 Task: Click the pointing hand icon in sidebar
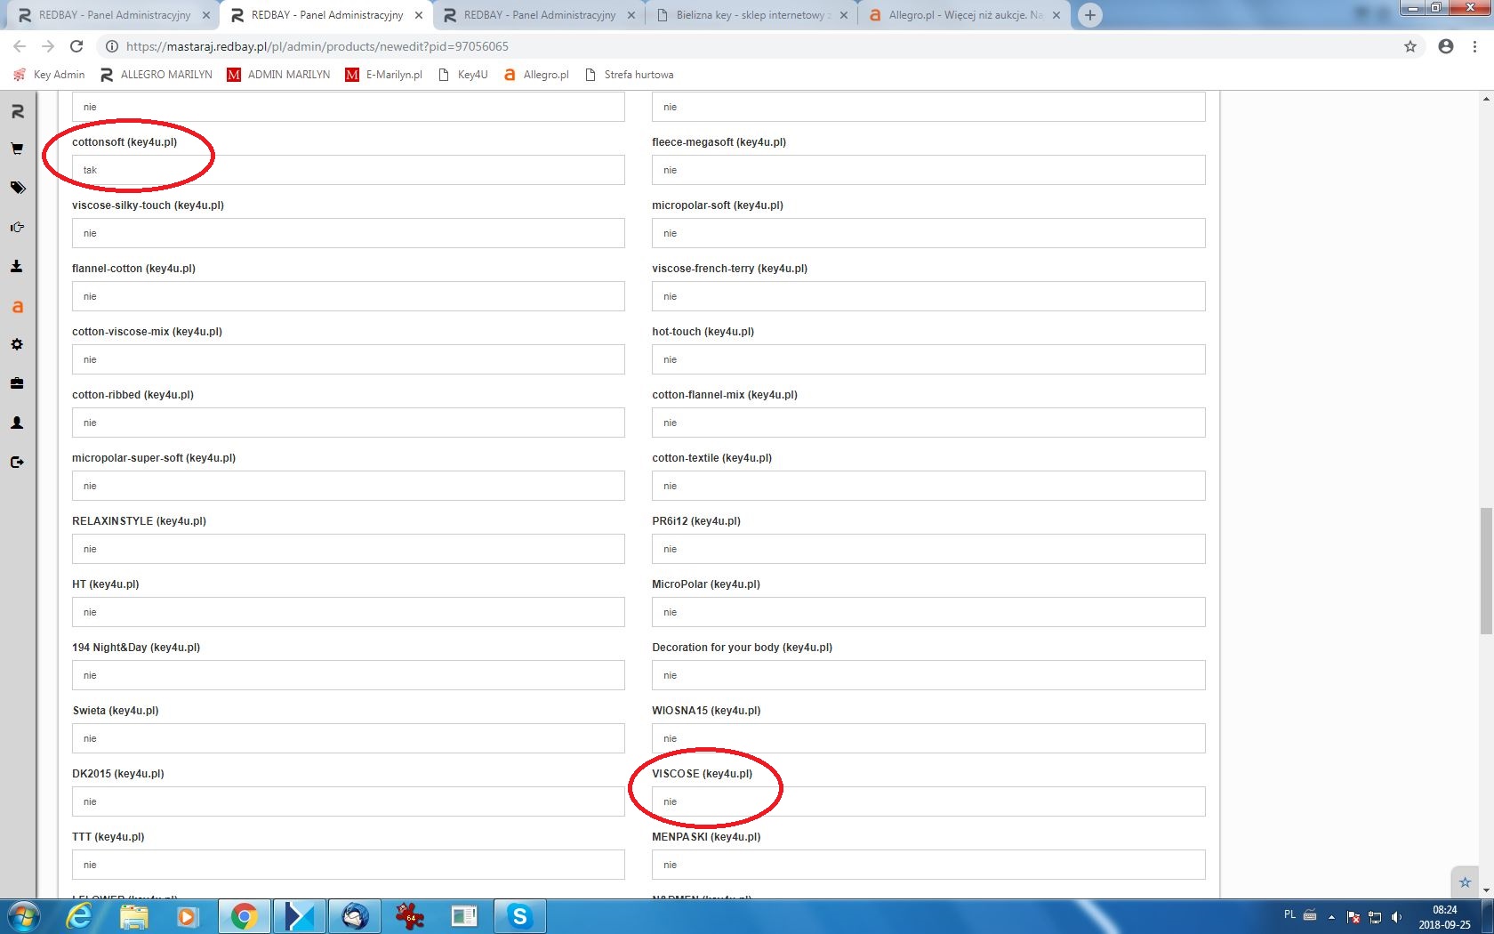tap(17, 227)
